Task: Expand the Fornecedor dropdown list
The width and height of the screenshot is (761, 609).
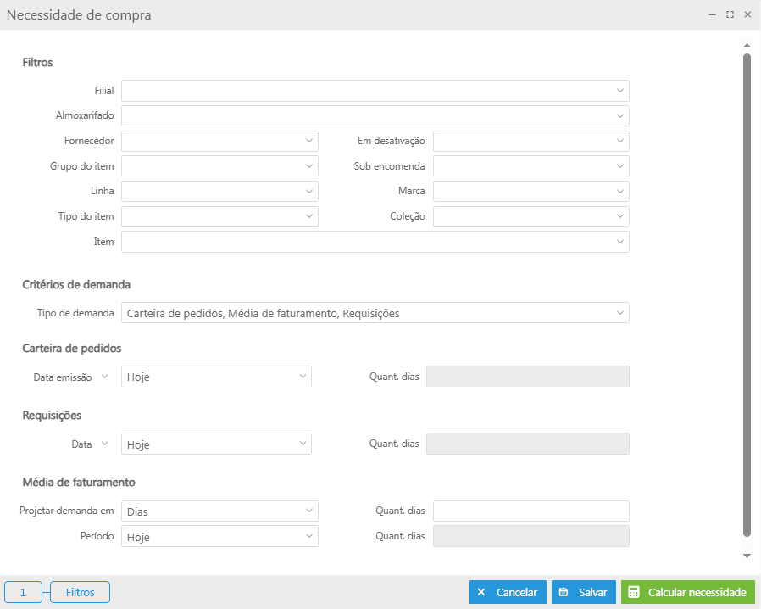Action: coord(309,141)
